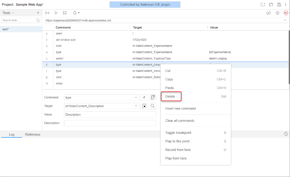Expand the Target combo box arrow
Viewport: 290px width, 177px height.
(136, 106)
